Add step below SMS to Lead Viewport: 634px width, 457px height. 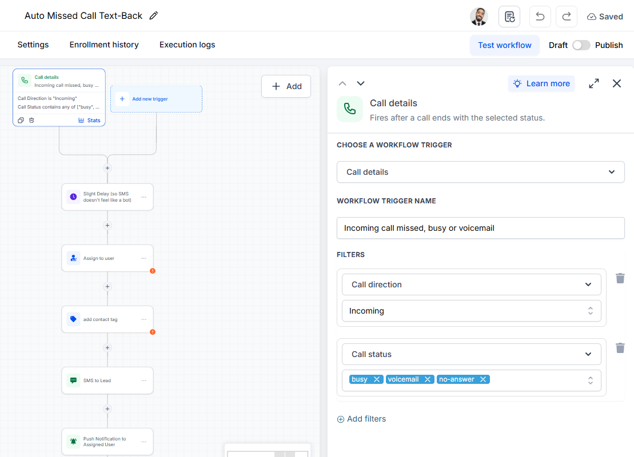(107, 409)
